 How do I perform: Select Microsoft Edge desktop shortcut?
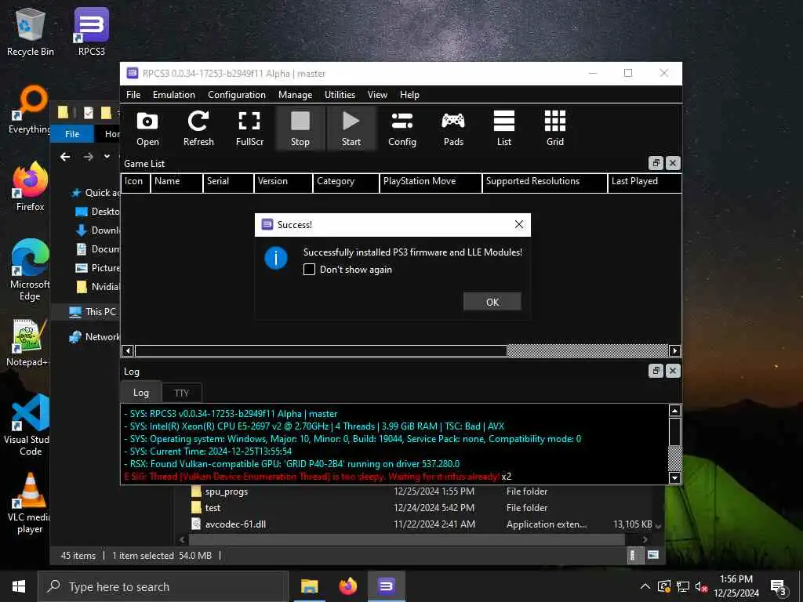[31, 270]
